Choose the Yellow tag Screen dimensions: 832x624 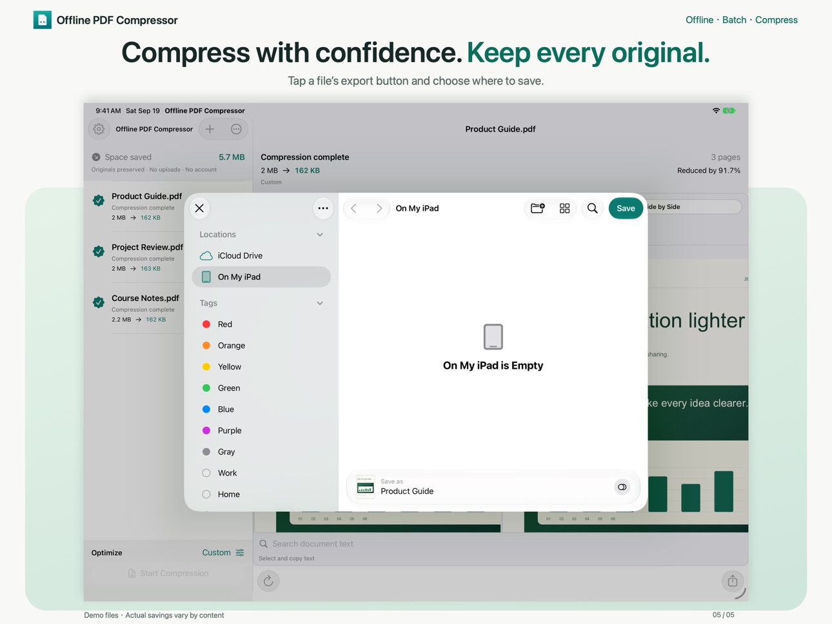tap(261, 367)
